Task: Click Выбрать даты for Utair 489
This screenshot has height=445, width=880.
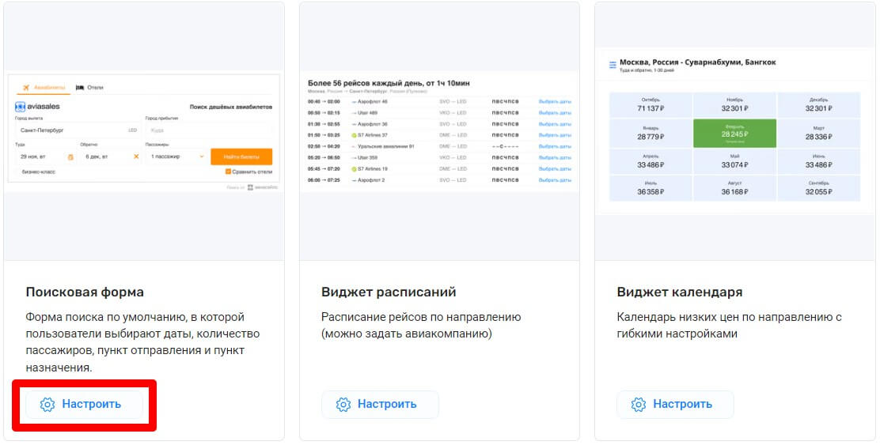Action: (555, 113)
